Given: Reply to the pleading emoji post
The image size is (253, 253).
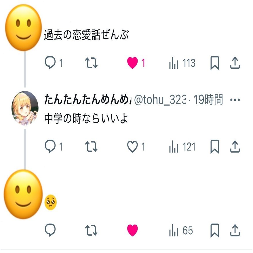Looking at the screenshot, I should (50, 230).
